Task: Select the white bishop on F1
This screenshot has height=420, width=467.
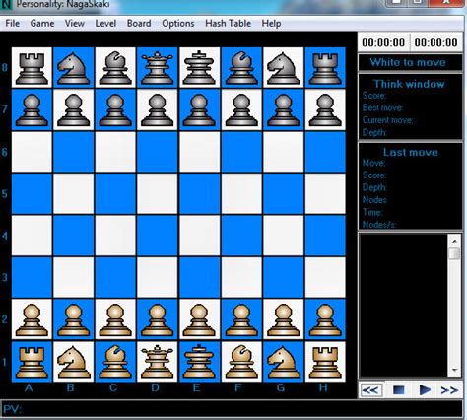Action: (241, 362)
